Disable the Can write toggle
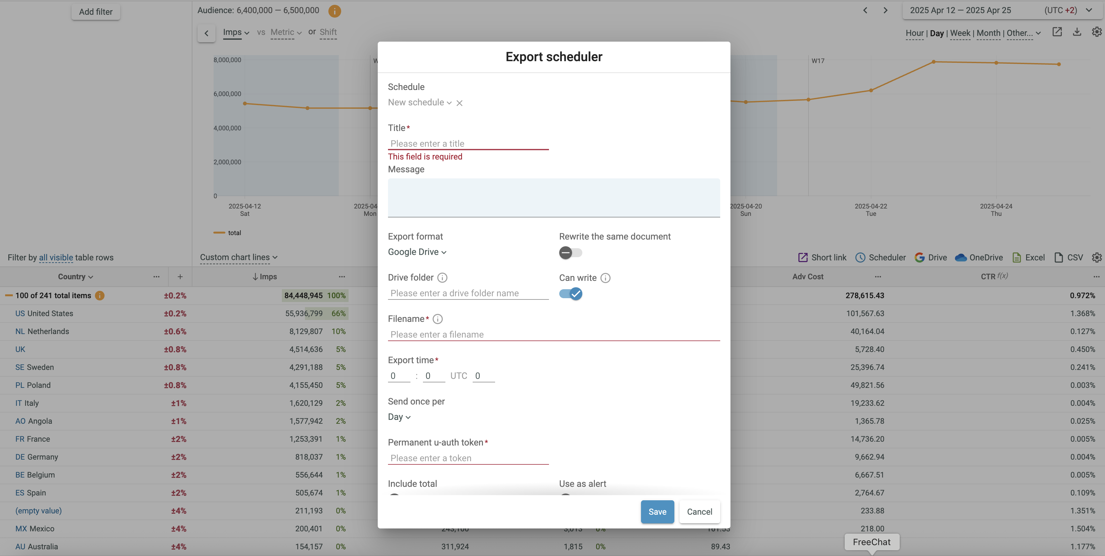 [570, 294]
